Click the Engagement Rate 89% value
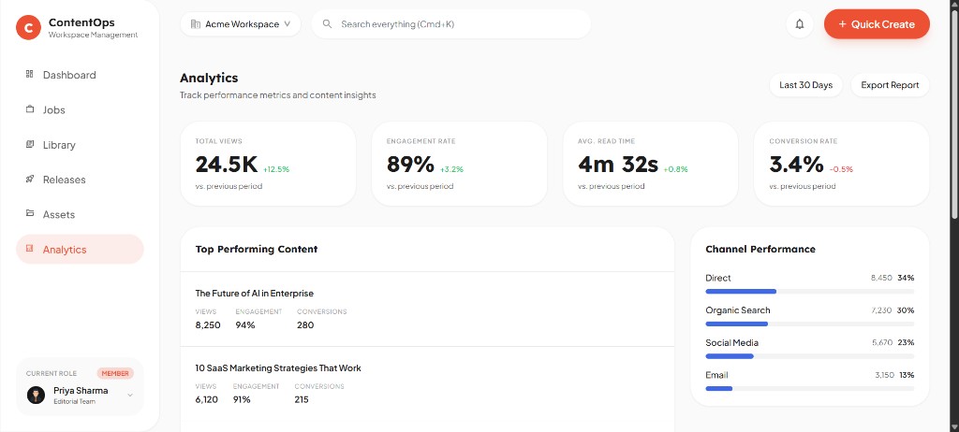 pos(410,165)
